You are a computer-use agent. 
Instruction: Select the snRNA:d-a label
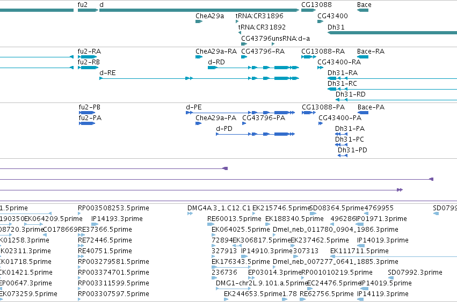pos(292,39)
